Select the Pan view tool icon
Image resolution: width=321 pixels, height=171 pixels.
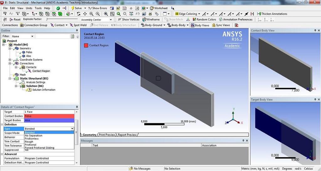[85, 14]
